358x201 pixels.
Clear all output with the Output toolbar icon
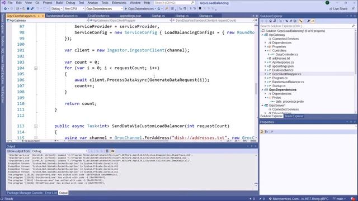(107, 151)
